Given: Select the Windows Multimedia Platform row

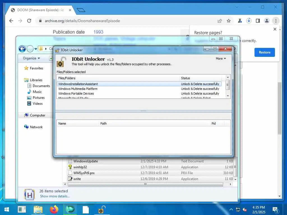Looking at the screenshot, I should 139,89.
